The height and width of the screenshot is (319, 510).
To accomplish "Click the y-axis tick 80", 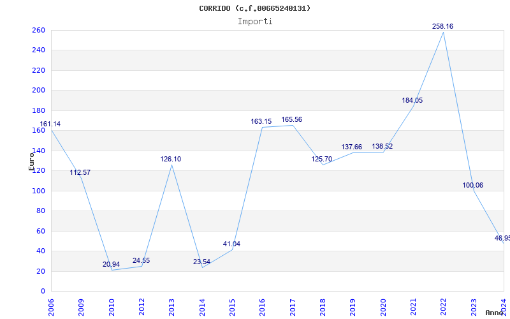I will point(41,211).
